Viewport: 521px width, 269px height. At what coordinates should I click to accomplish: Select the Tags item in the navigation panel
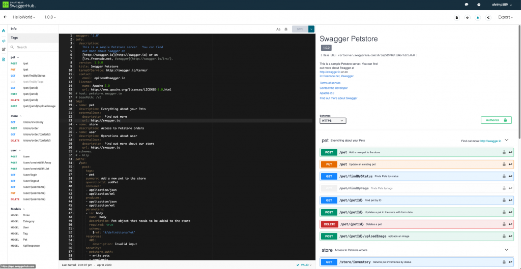tap(33, 38)
